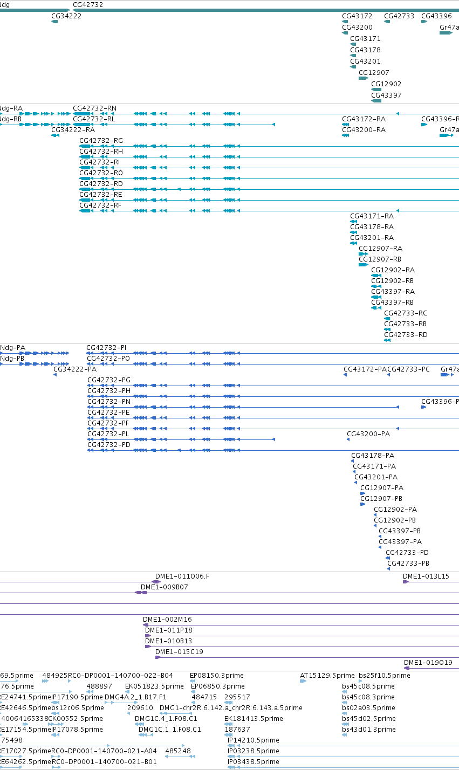Select protein CG42732-PH
This screenshot has width=459, height=770.
pyautogui.click(x=109, y=391)
